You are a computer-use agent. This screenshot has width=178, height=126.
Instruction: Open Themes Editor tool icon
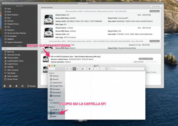click(x=5, y=58)
